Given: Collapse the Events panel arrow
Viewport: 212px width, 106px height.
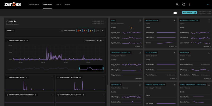Looking at the screenshot, I should (102, 30).
